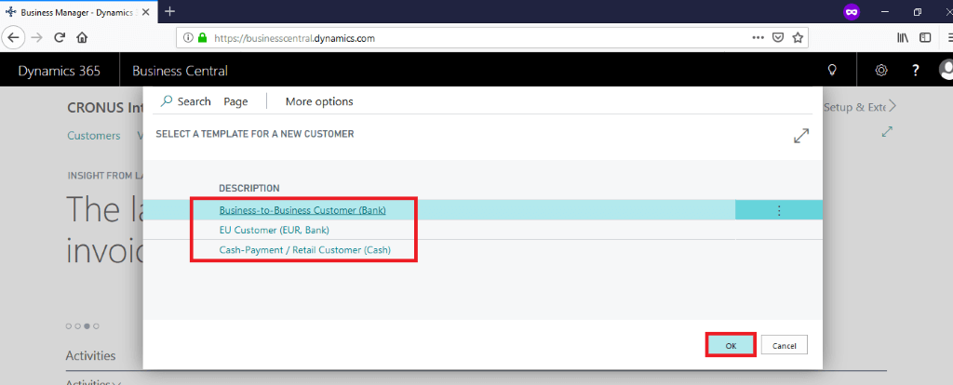
Task: Open the browser Library icon
Action: [903, 37]
